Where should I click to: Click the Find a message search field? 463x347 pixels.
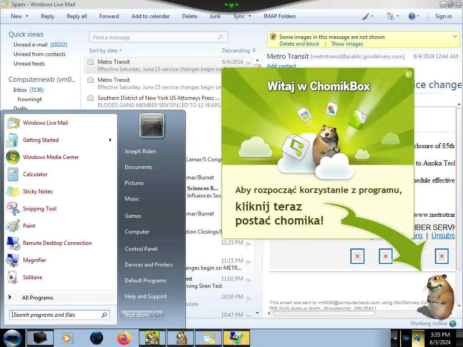point(158,37)
